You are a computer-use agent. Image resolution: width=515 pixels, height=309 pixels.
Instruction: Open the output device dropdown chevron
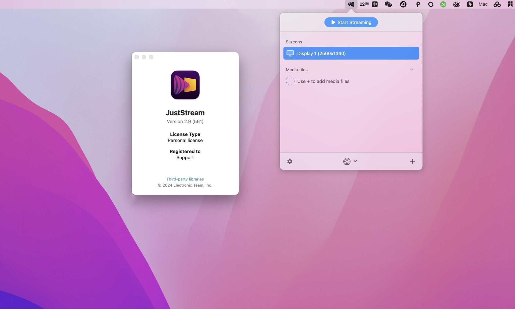355,161
